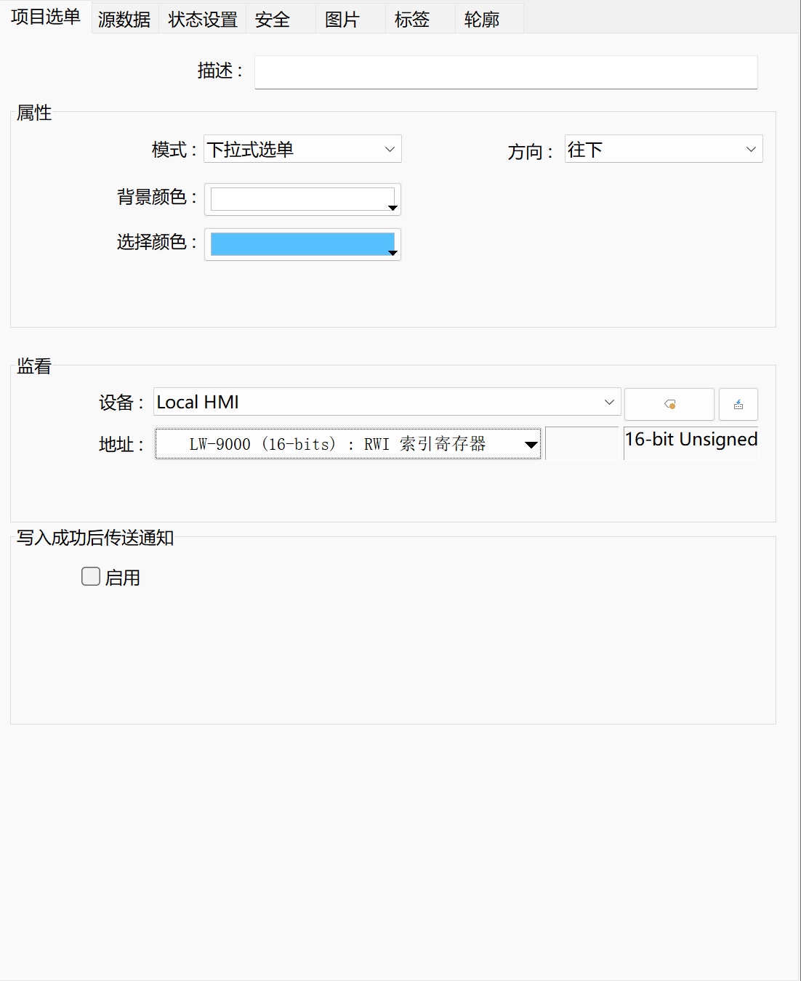Open the blue 选择颜色 color picker
This screenshot has width=801, height=981.
(x=302, y=245)
